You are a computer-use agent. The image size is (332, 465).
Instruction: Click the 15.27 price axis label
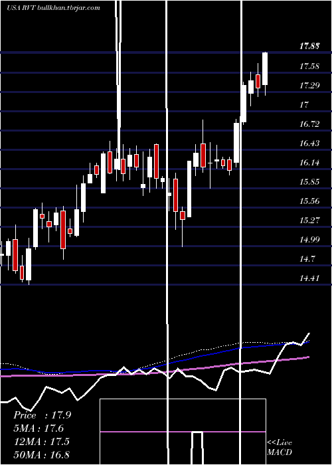pos(309,221)
